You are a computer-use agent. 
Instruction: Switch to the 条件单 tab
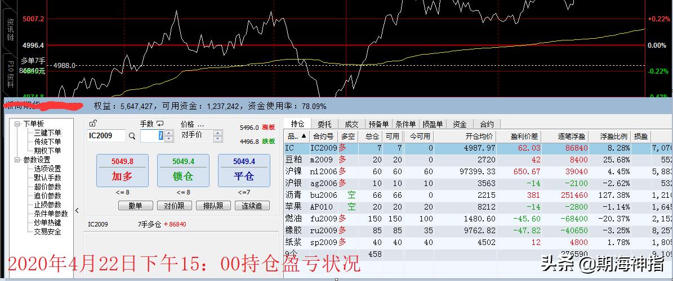(405, 124)
